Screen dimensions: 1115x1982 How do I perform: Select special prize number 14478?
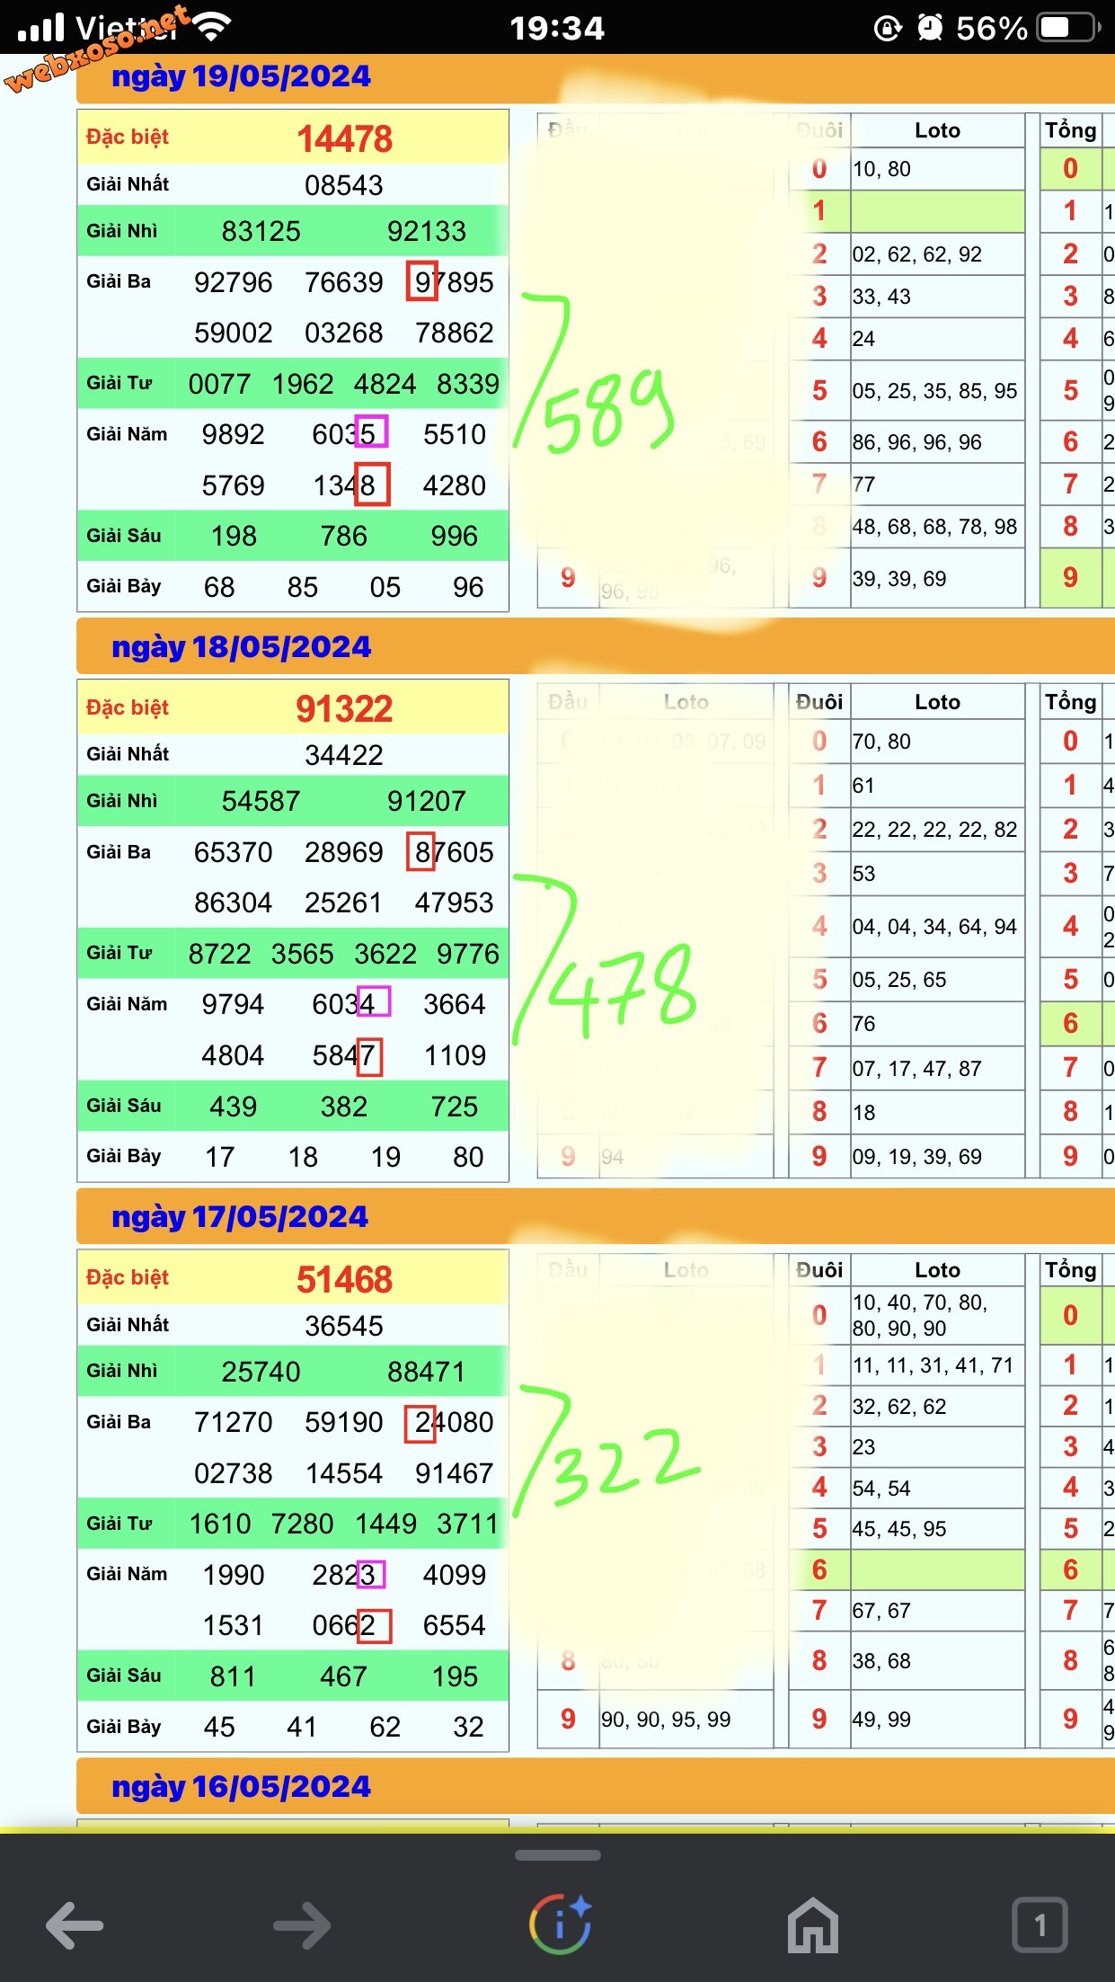[345, 138]
